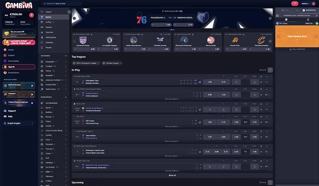Open the Premier League chip
Image resolution: width=319 pixels, height=186 pixels.
[x=112, y=63]
